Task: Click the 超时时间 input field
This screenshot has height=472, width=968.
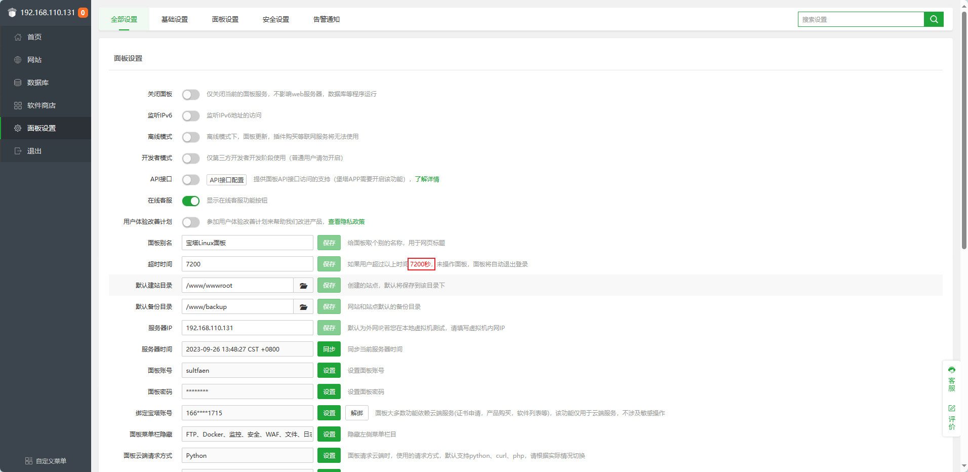Action: click(247, 264)
